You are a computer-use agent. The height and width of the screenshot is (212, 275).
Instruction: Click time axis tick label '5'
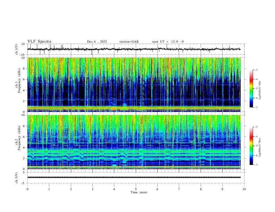136,189
